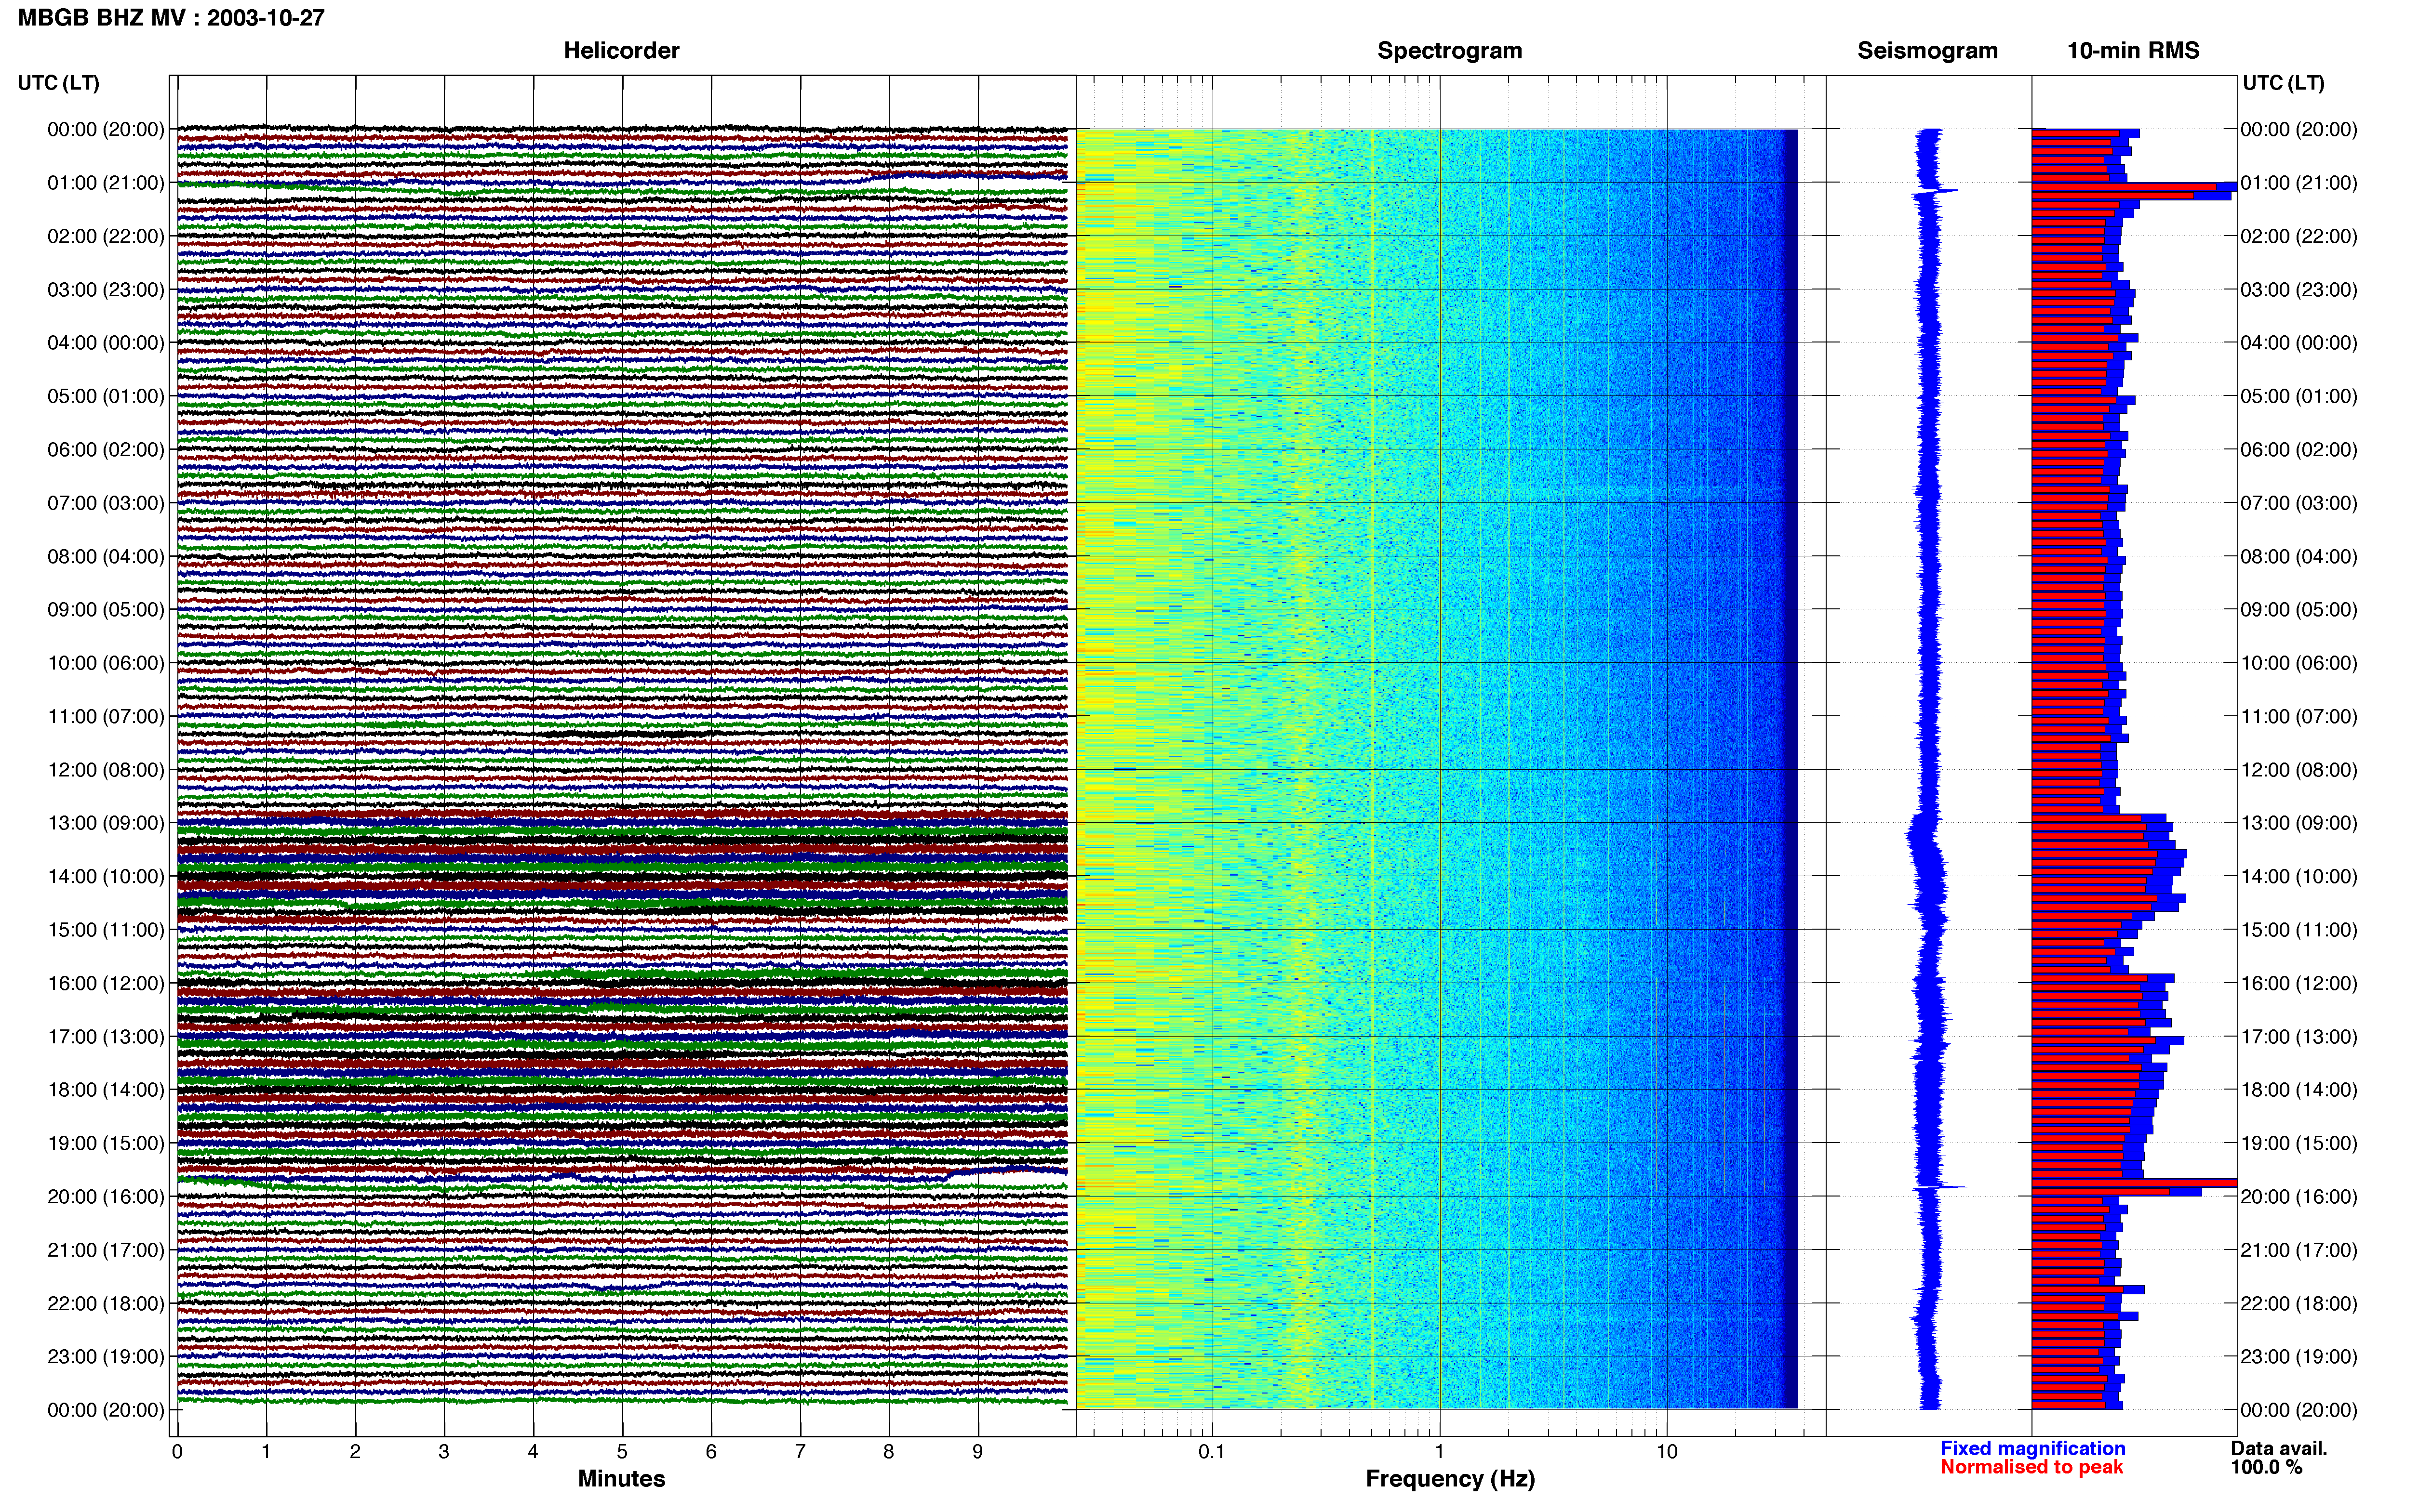Click the right '14:00 (10:00)' time label
The image size is (2419, 1512).
pyautogui.click(x=2298, y=876)
